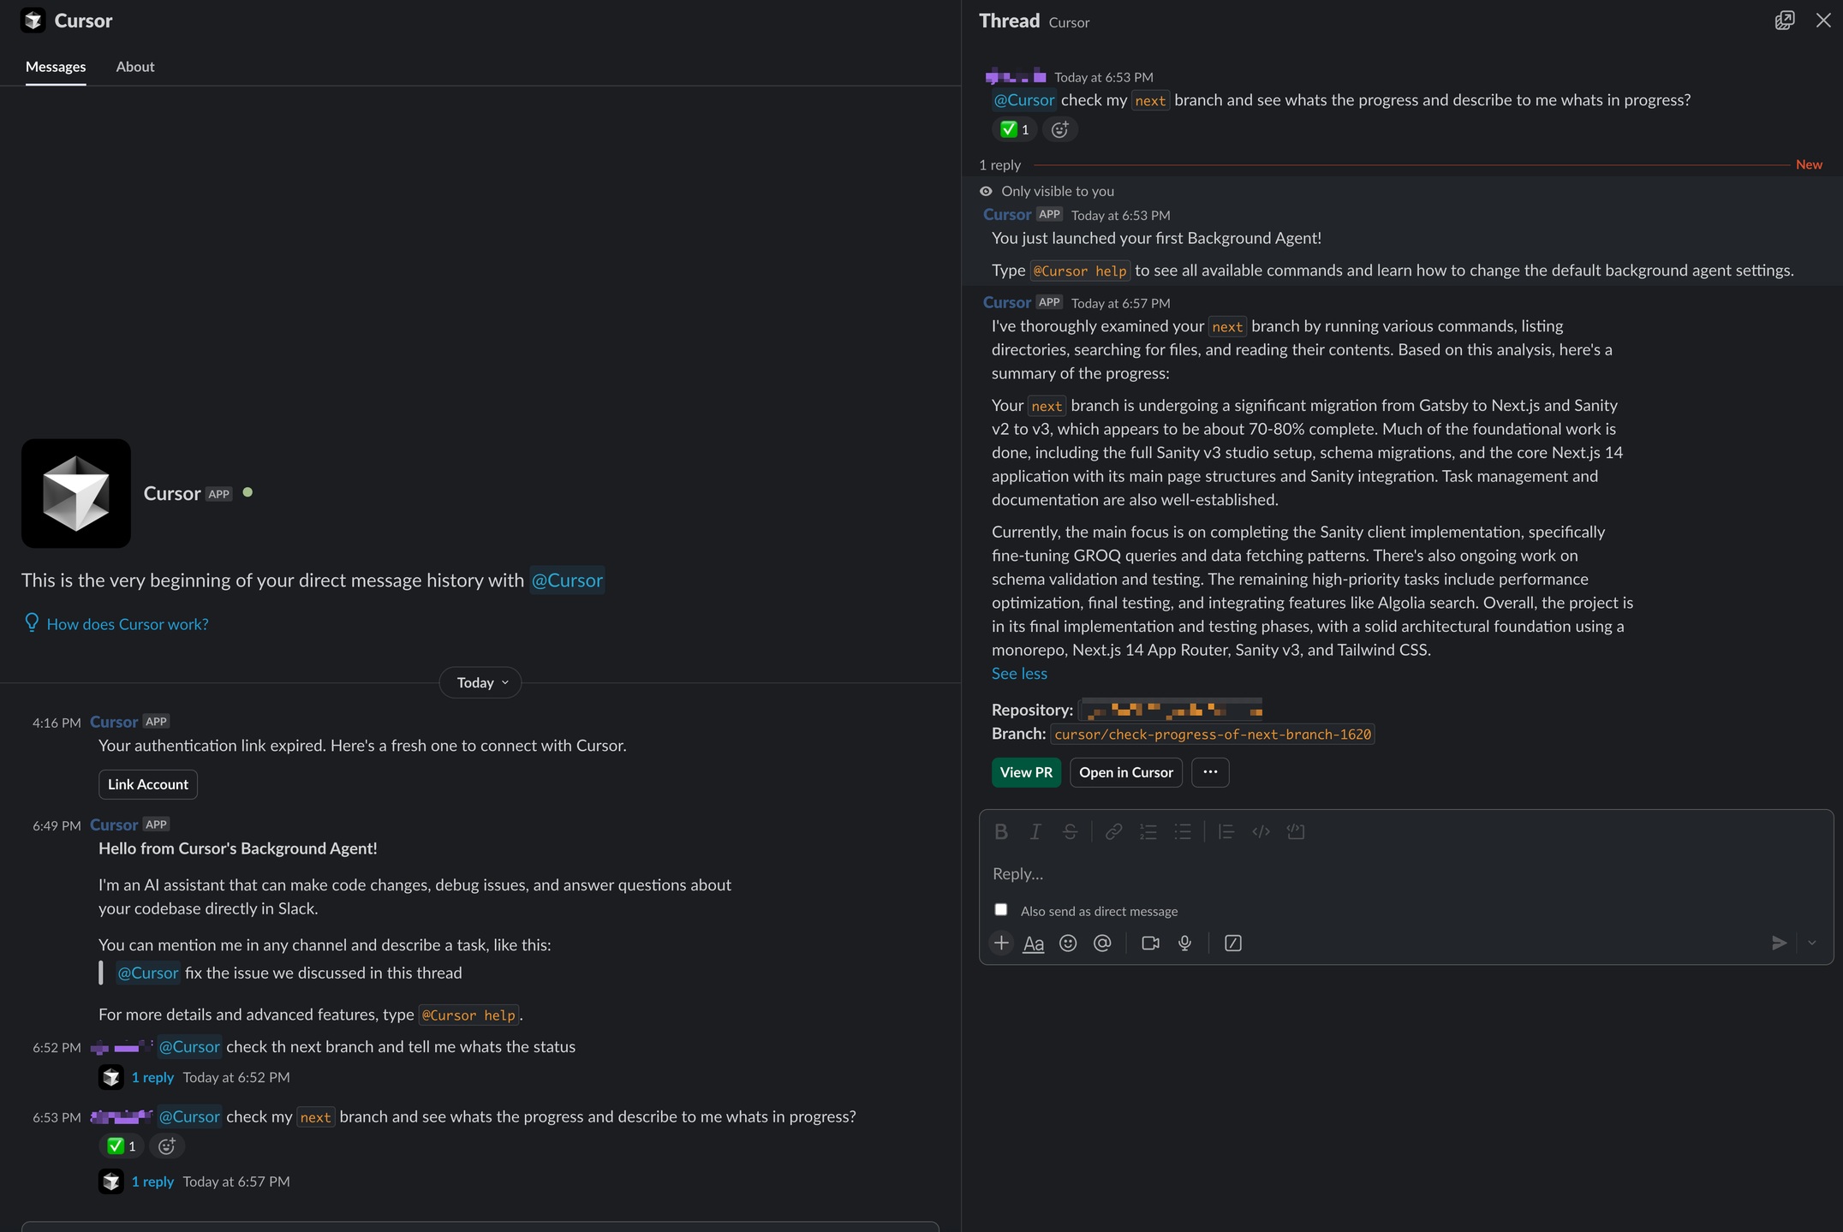The height and width of the screenshot is (1232, 1843).
Task: Record an audio clip with microphone
Action: pos(1184,943)
